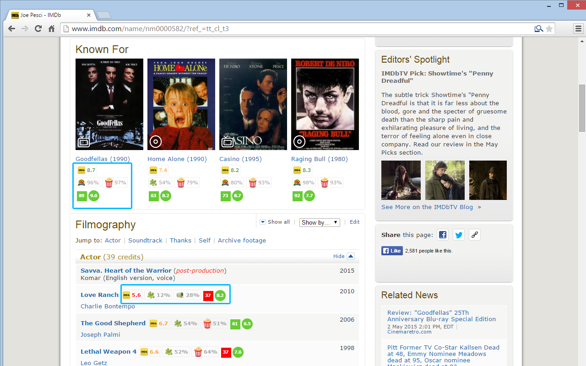
Task: Click the Home Alone 54% splat badge
Action: click(x=160, y=183)
